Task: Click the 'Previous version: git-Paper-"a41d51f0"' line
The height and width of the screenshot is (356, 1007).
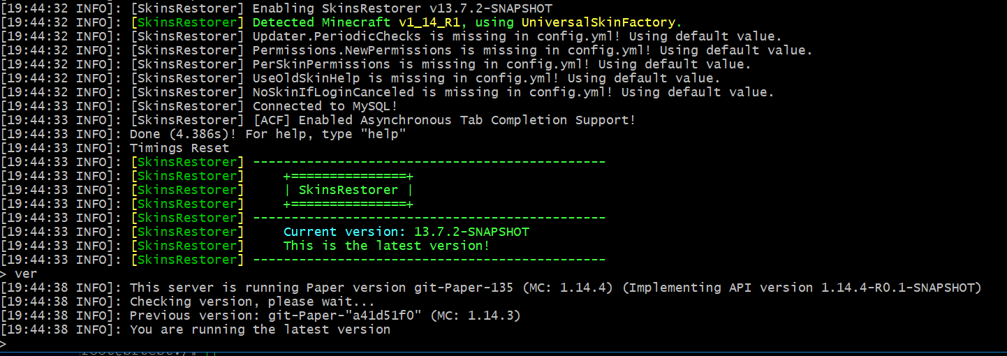Action: point(261,316)
